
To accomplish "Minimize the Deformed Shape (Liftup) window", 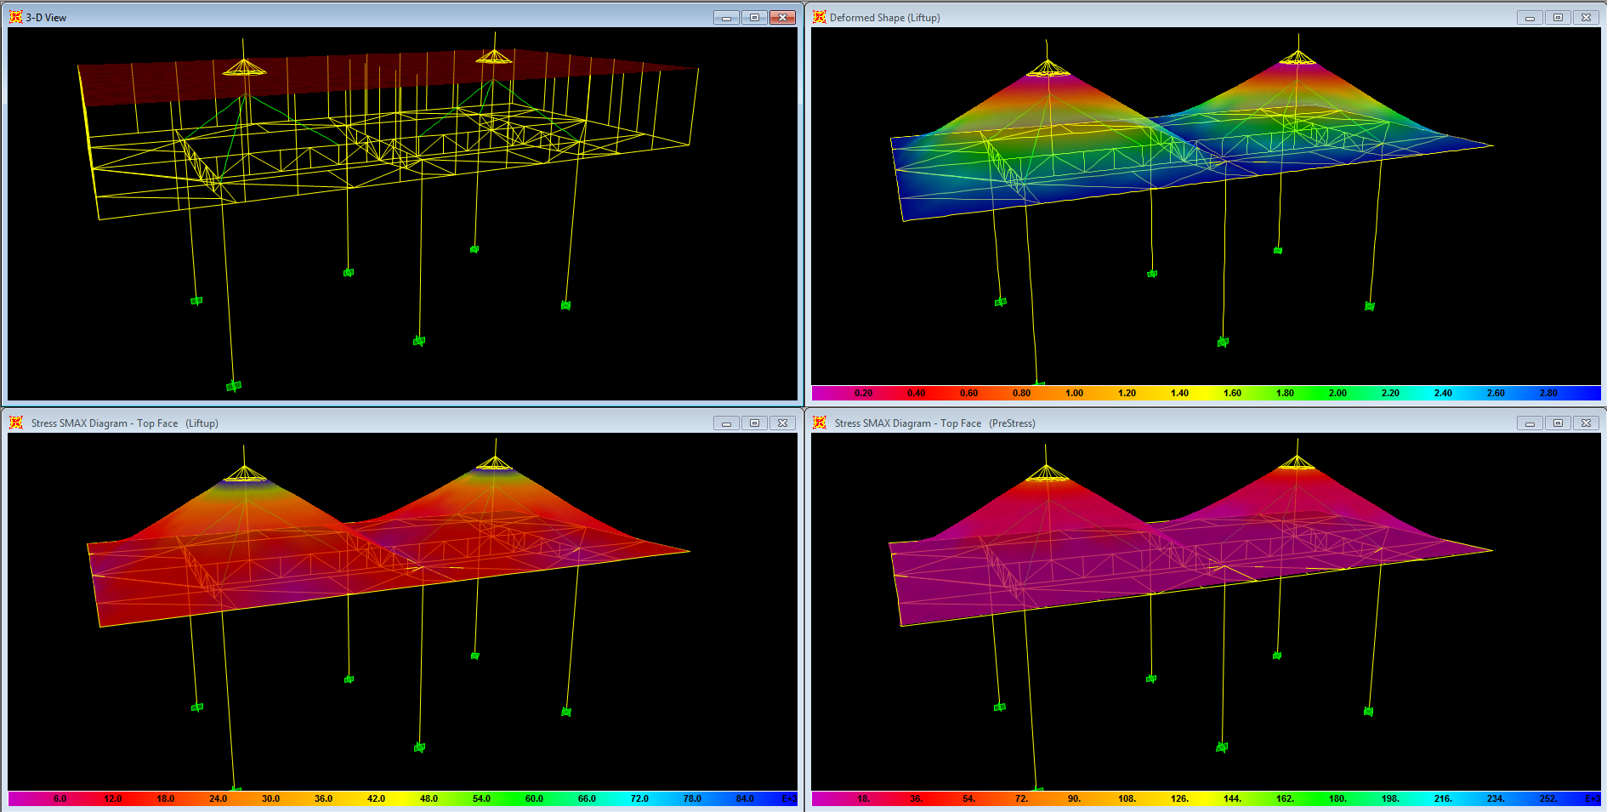I will 1529,18.
